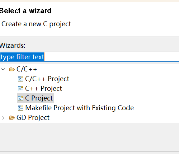Expand the GD Project category arrow
Image resolution: width=179 pixels, height=154 pixels.
[3, 118]
